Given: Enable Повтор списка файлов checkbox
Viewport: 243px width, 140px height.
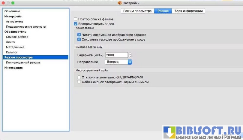Looking at the screenshot, I should (x=76, y=19).
